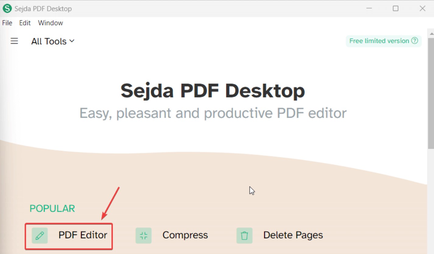Launch the PDF Editor tool label
The height and width of the screenshot is (254, 434).
(x=83, y=235)
